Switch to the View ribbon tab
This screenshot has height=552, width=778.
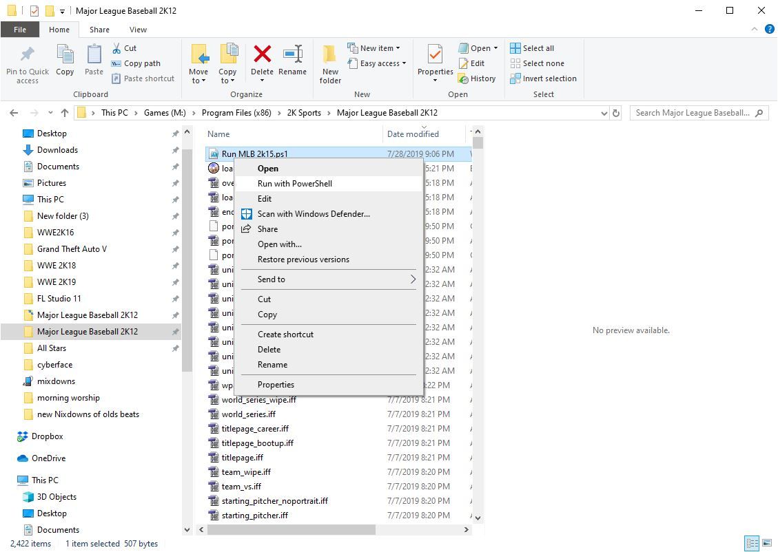(x=138, y=30)
